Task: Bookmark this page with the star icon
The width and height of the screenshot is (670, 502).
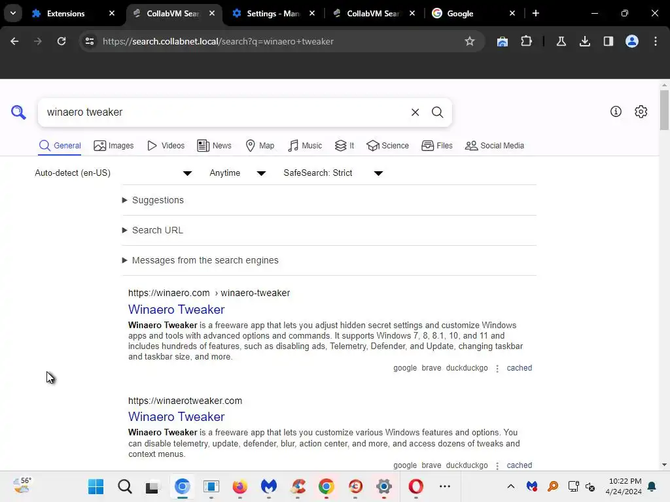Action: (470, 41)
